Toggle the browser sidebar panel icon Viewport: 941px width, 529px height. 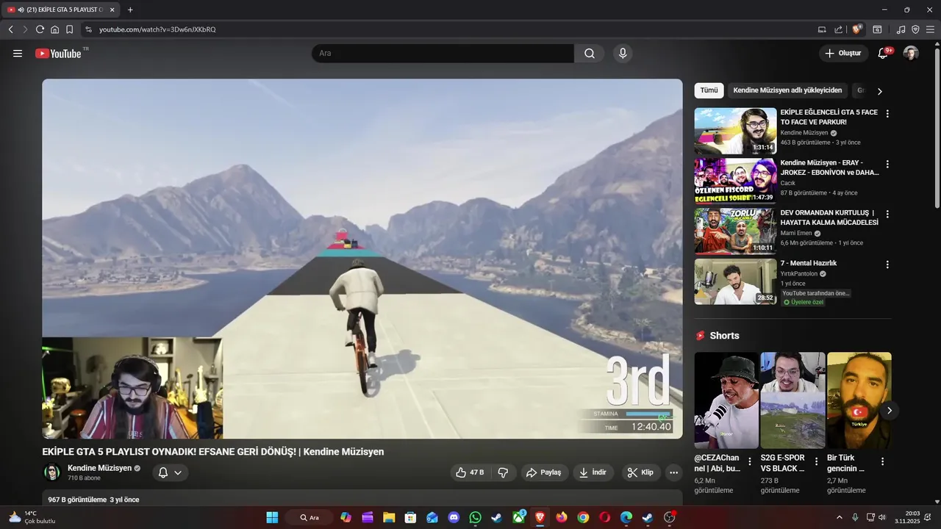(x=877, y=29)
